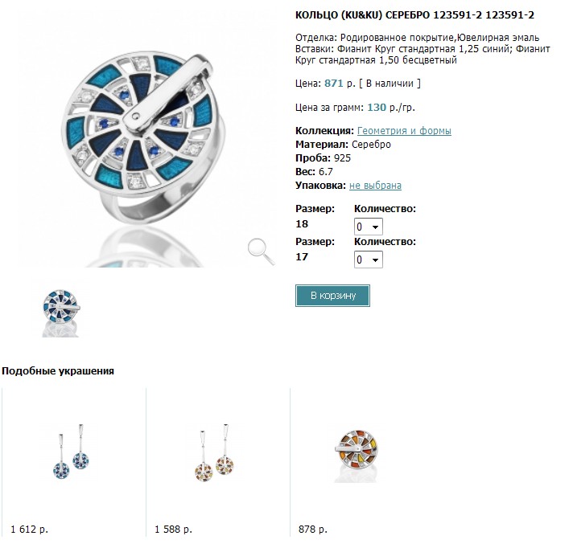
Task: Click the 'Размер: 18' size label
Action: (x=315, y=216)
